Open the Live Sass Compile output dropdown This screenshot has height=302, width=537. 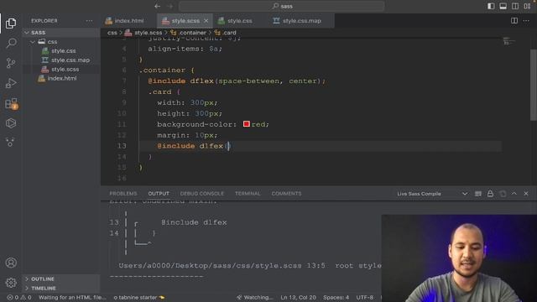[x=432, y=194]
